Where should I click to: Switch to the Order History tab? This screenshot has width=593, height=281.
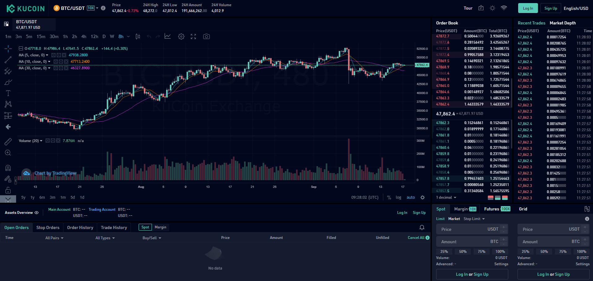(x=80, y=227)
